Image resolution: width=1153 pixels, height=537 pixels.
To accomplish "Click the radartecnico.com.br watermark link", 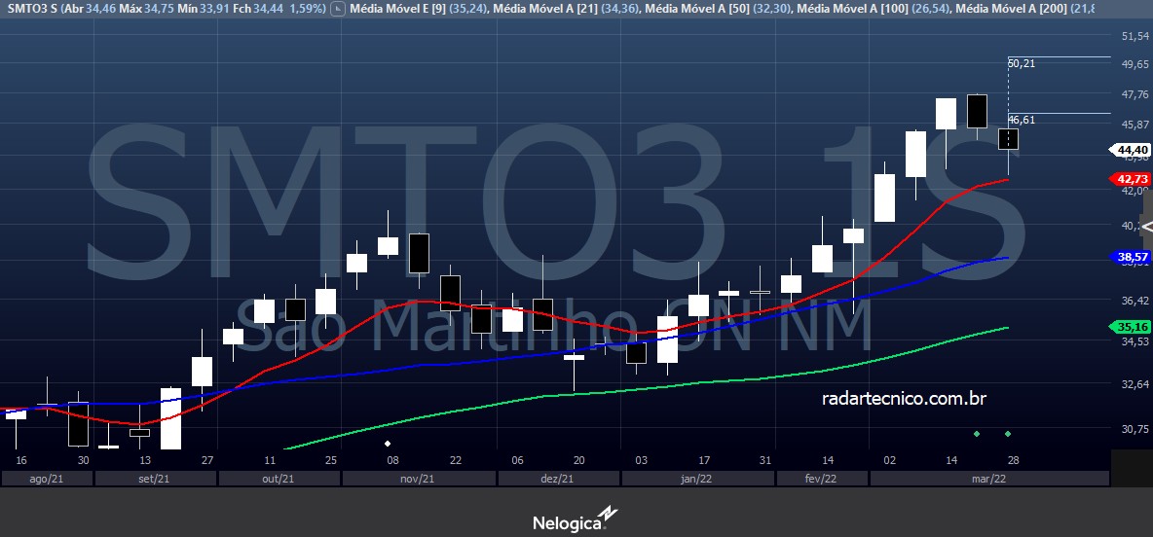I will [x=905, y=398].
